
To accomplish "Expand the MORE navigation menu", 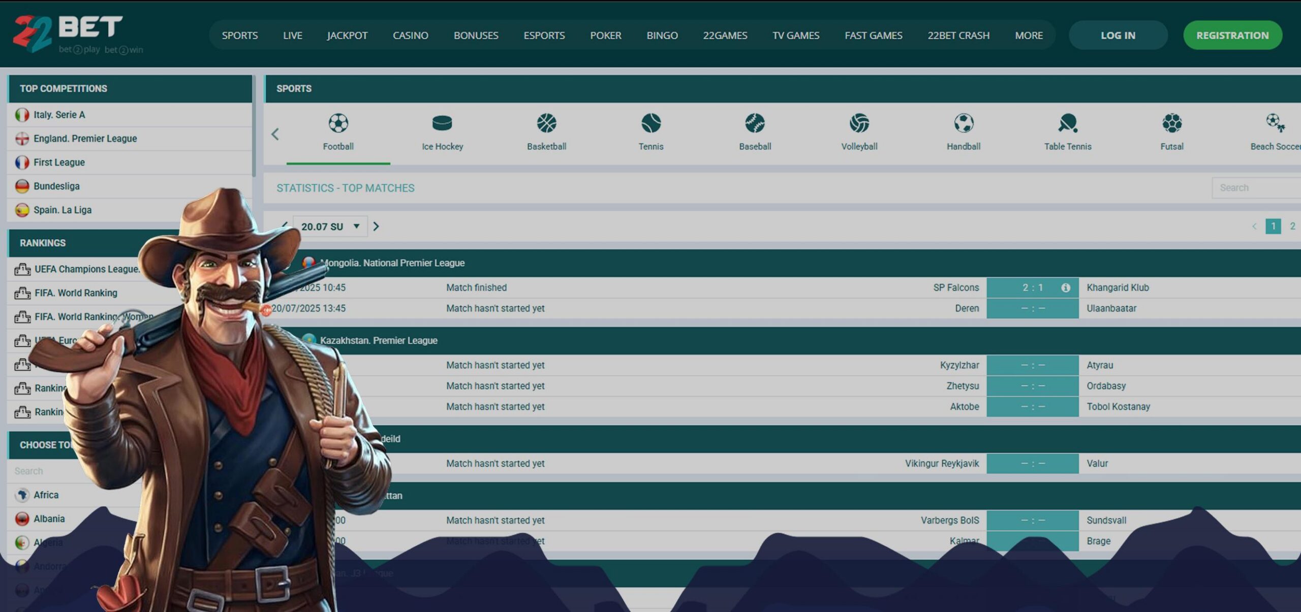I will click(x=1029, y=36).
